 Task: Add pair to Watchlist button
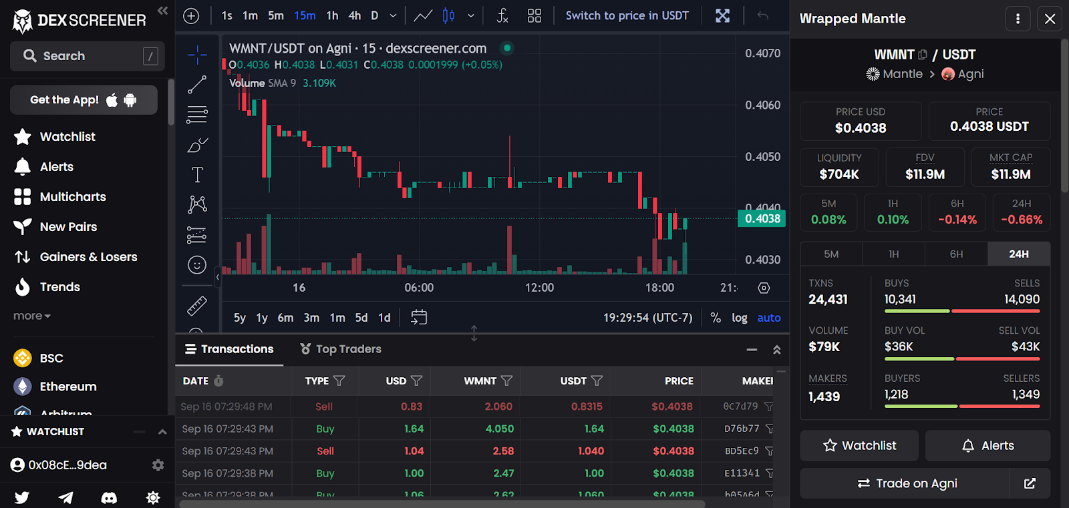click(x=859, y=446)
